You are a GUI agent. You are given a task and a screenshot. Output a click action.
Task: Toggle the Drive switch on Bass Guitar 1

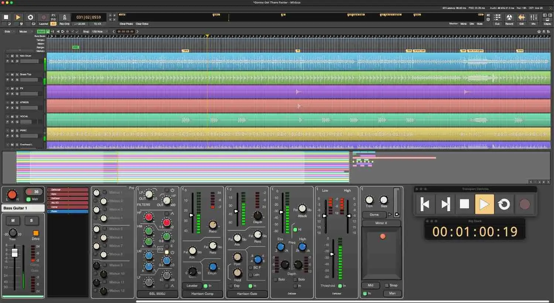[x=36, y=233]
